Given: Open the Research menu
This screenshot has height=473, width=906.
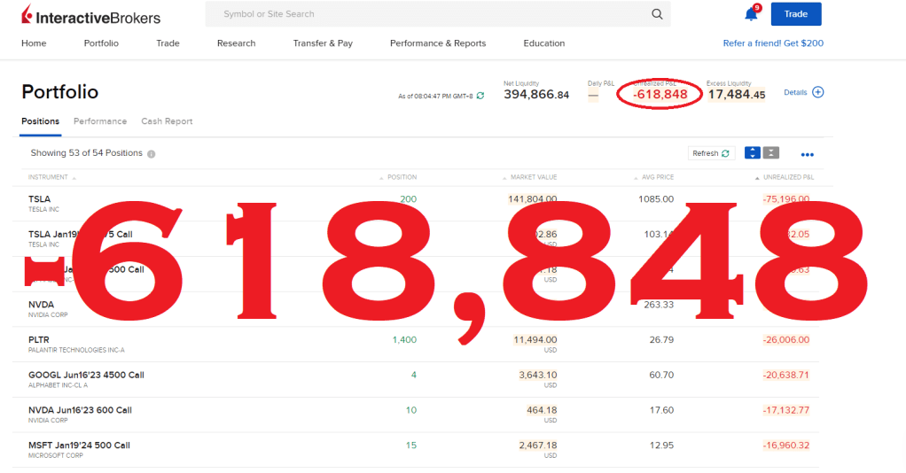Looking at the screenshot, I should point(236,43).
